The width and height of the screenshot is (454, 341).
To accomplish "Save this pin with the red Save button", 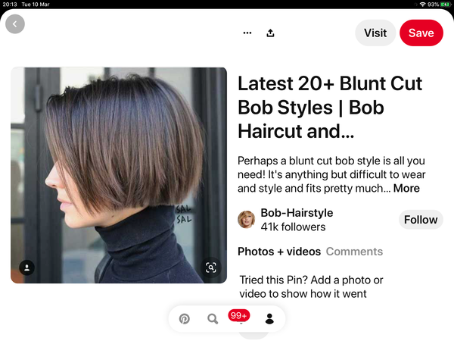I will point(421,33).
